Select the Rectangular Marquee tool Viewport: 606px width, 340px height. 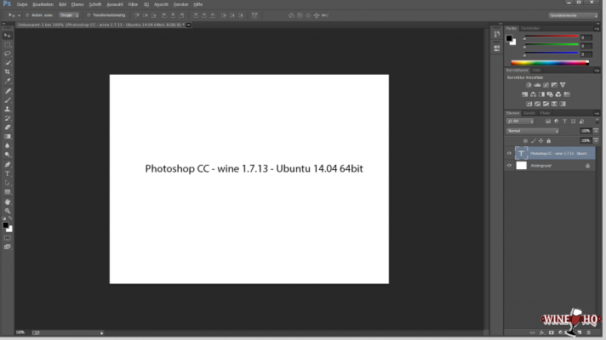[x=8, y=45]
